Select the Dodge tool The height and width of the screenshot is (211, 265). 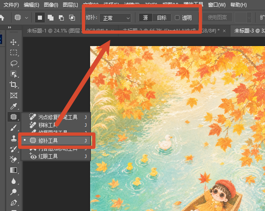coord(14,192)
